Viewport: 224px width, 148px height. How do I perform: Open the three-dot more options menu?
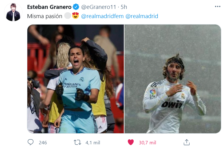tap(218, 6)
